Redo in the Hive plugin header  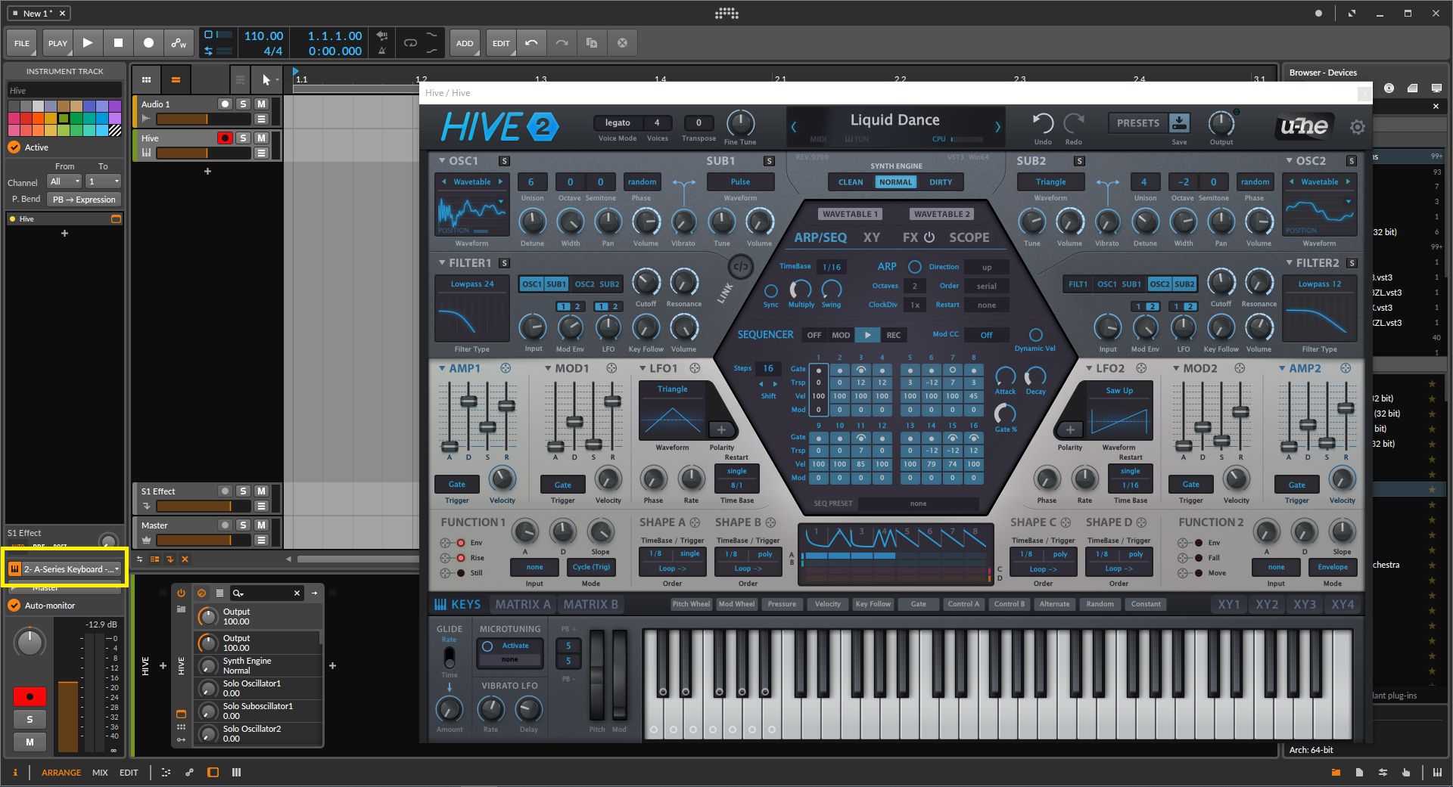(1073, 123)
